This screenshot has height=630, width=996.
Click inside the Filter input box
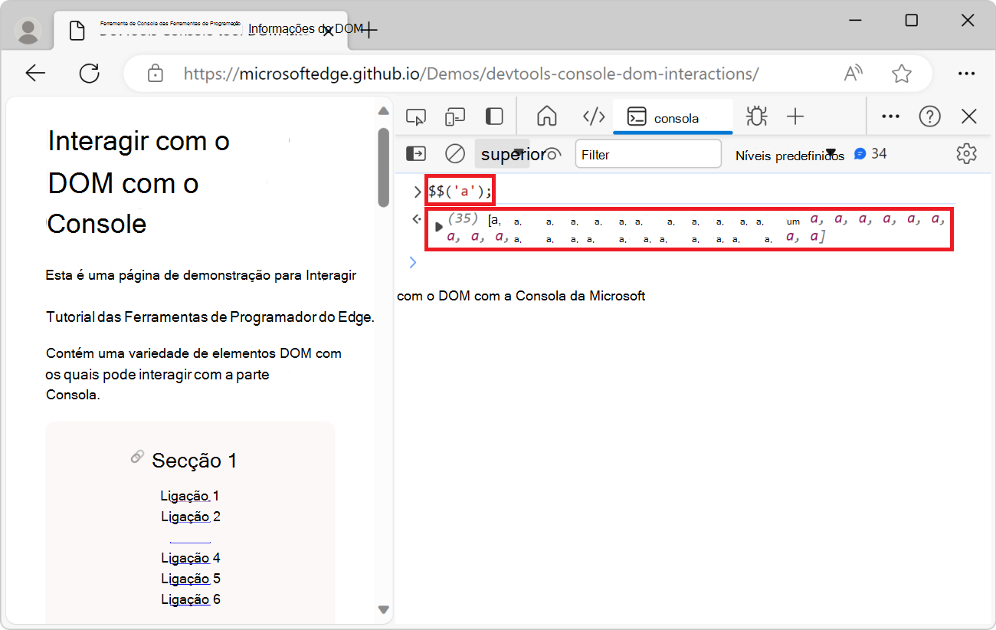(647, 153)
